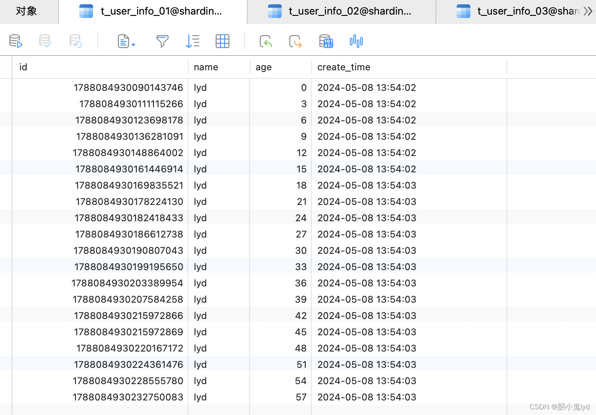Select id cell 1788084930136281091
The height and width of the screenshot is (415, 596).
[100, 136]
